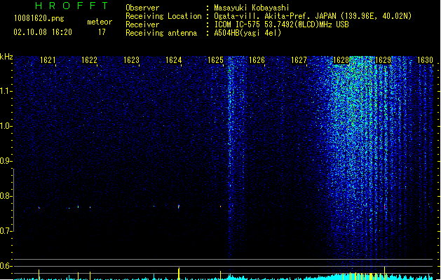Click the ICOM IC-575 receiver text

click(281, 24)
